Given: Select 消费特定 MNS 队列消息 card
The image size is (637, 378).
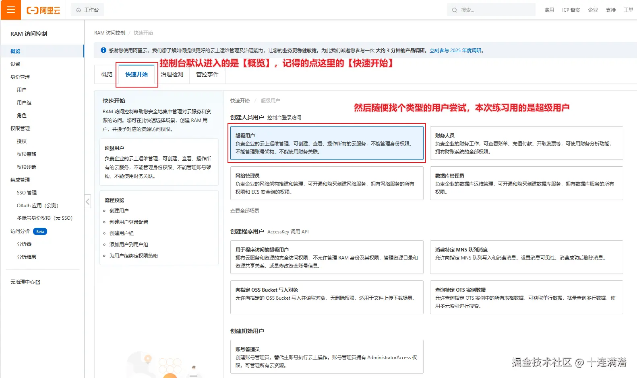Looking at the screenshot, I should pos(527,257).
